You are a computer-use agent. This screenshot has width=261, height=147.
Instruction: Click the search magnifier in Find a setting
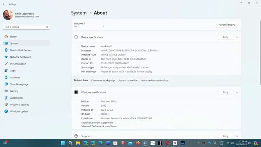(x=47, y=27)
